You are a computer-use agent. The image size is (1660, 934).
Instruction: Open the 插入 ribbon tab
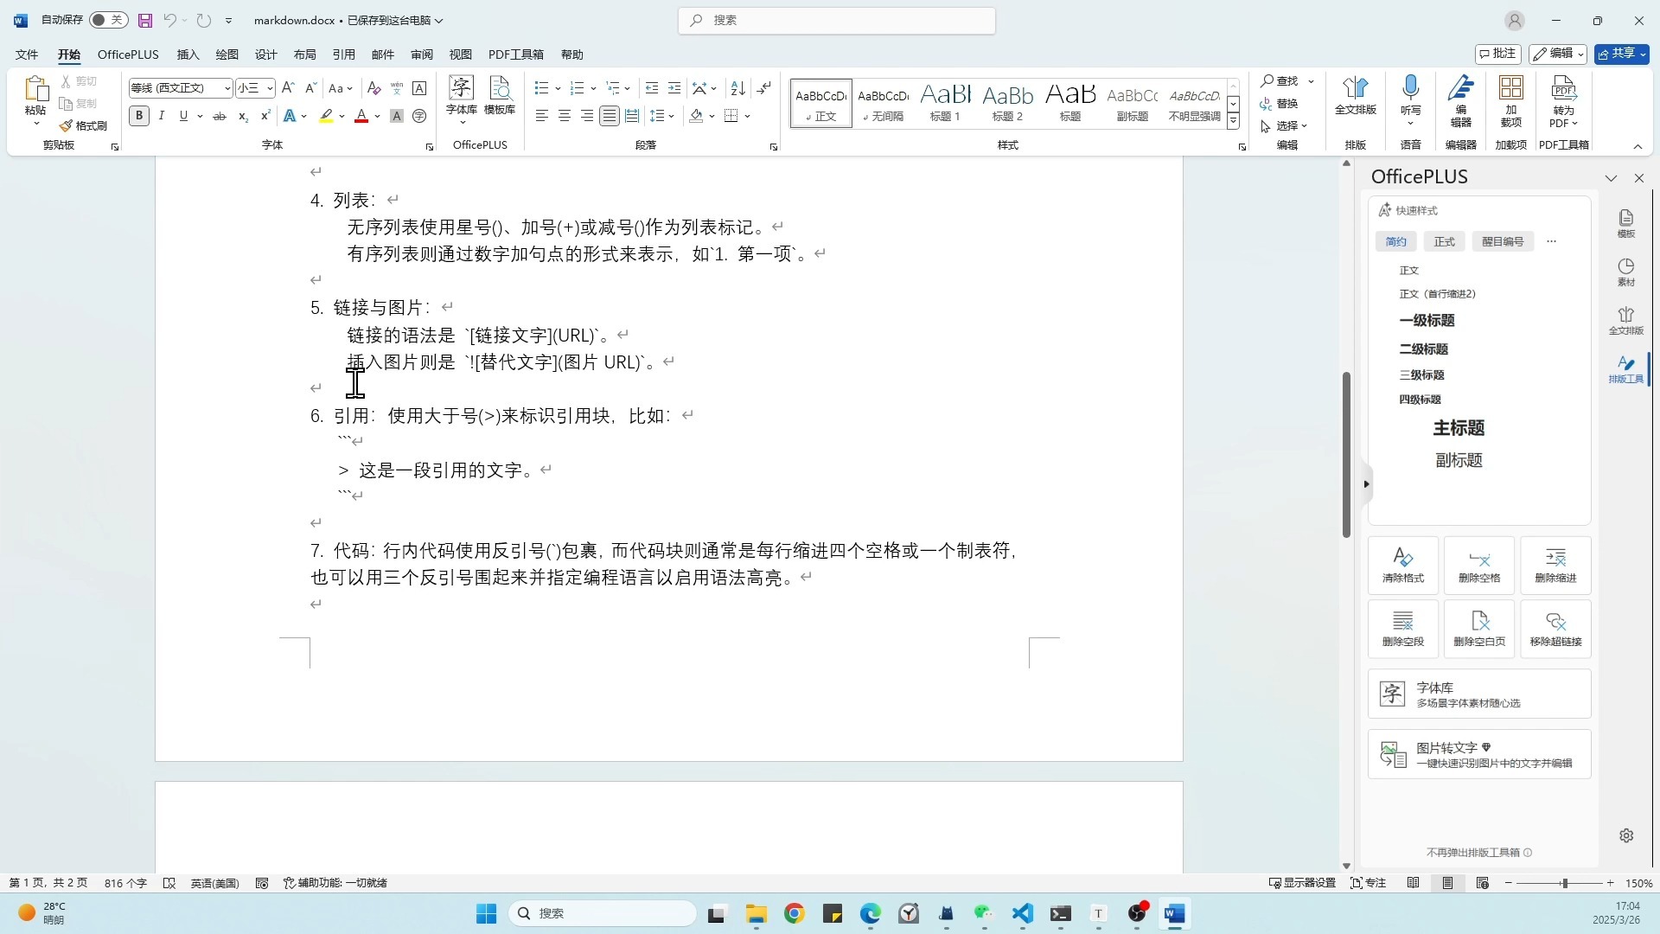point(188,54)
